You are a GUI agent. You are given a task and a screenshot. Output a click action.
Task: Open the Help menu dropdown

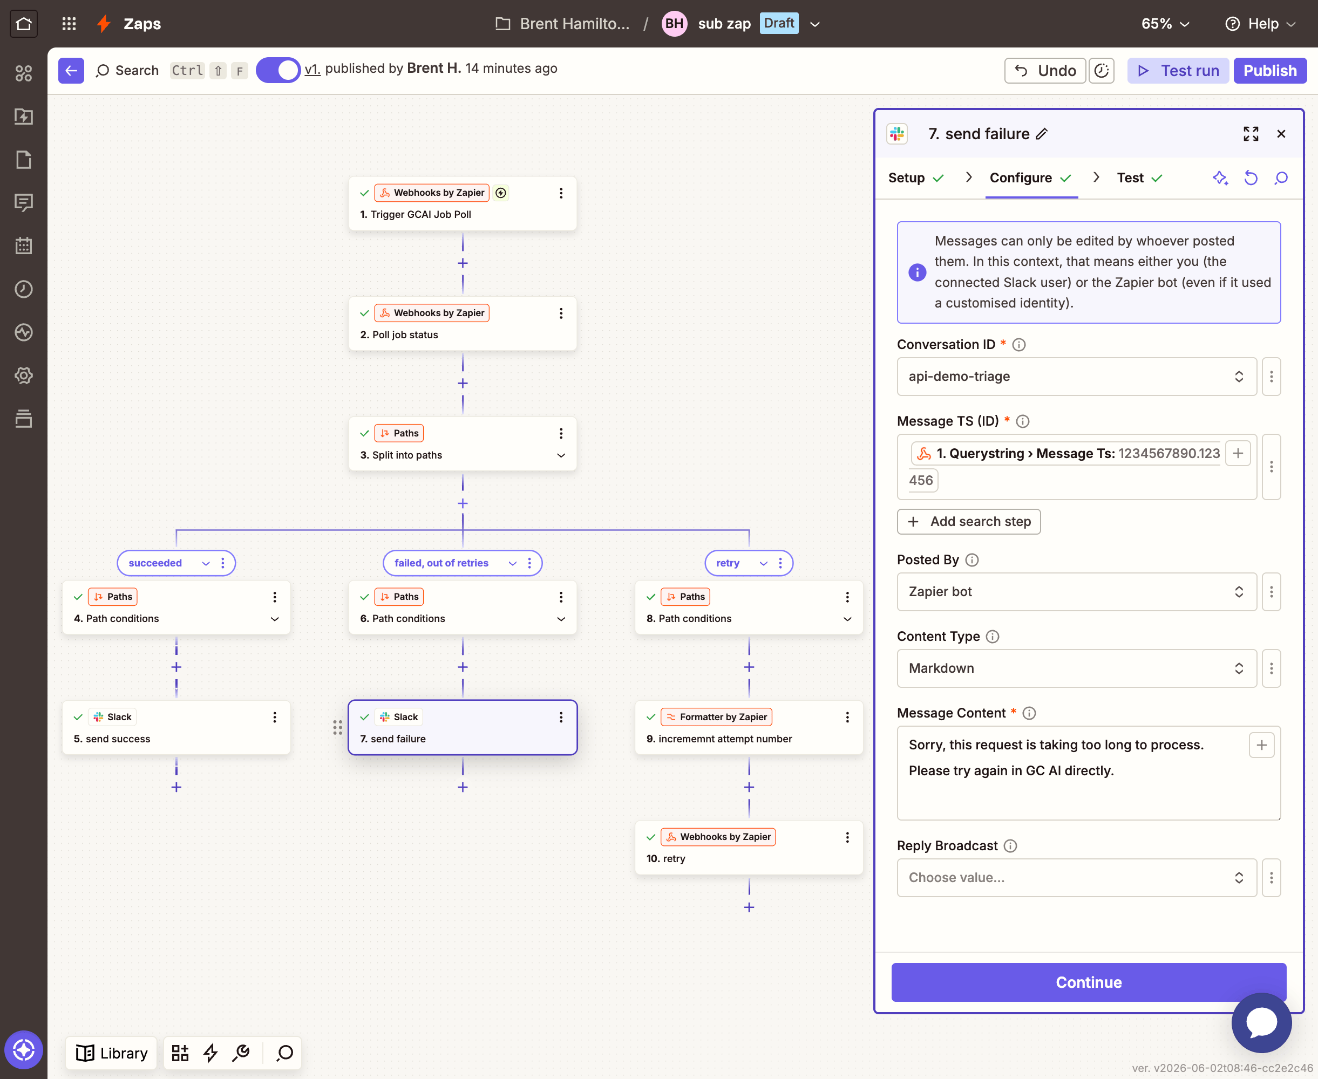(x=1260, y=24)
